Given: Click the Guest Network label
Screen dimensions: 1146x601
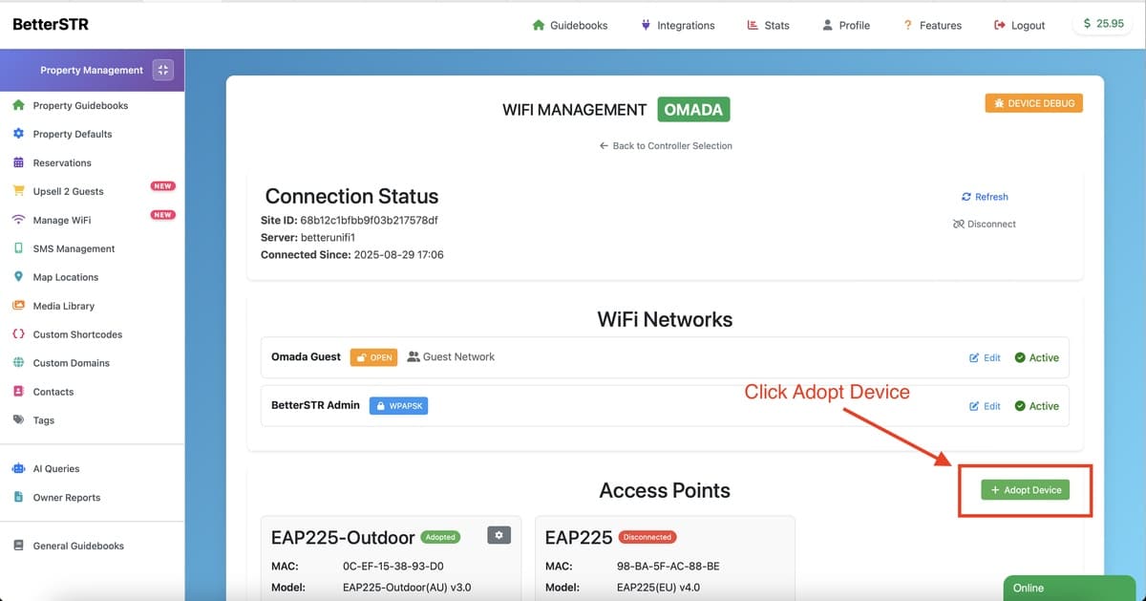Looking at the screenshot, I should pyautogui.click(x=451, y=356).
